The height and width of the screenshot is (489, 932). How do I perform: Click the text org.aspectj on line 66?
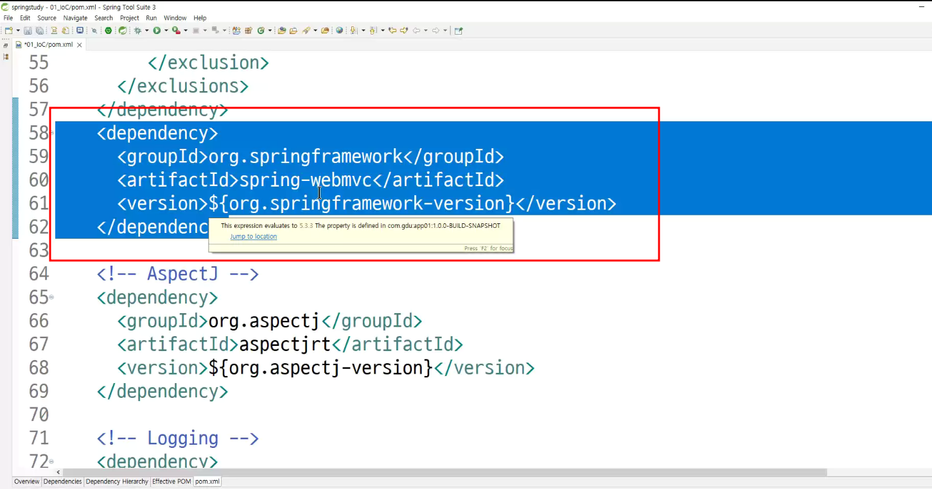[264, 321]
